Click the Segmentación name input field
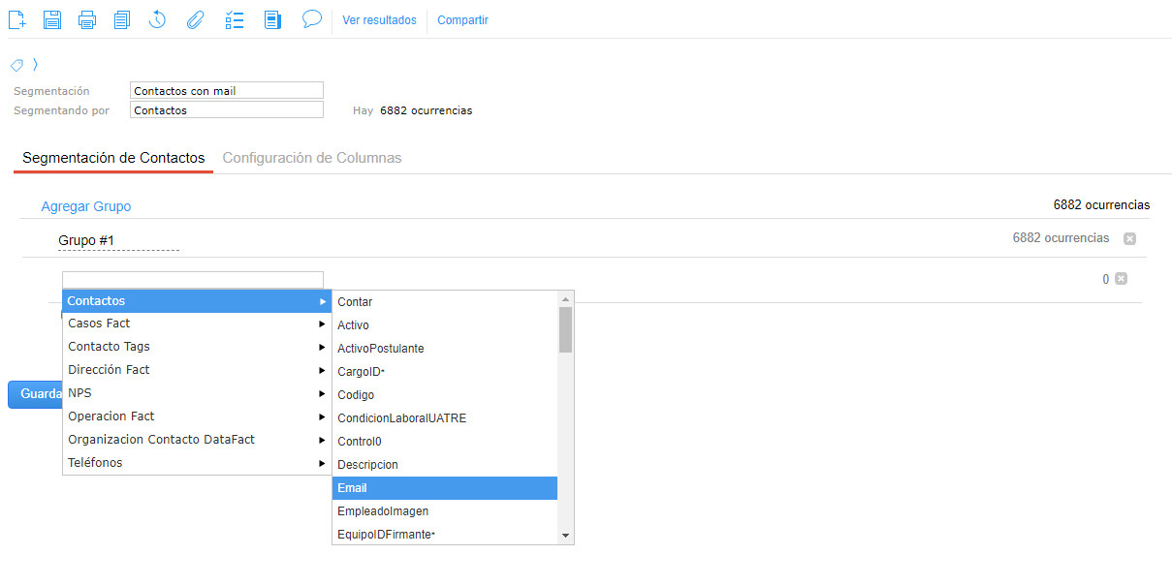 pos(226,91)
